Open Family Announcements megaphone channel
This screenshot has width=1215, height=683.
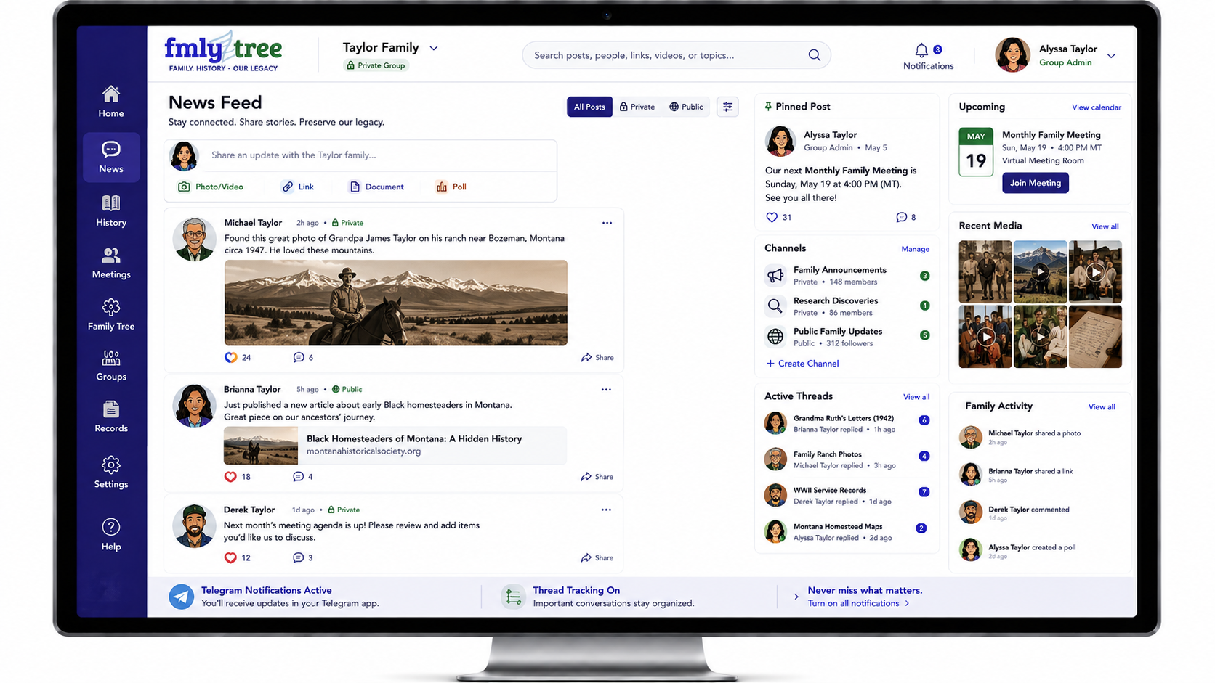coord(775,276)
